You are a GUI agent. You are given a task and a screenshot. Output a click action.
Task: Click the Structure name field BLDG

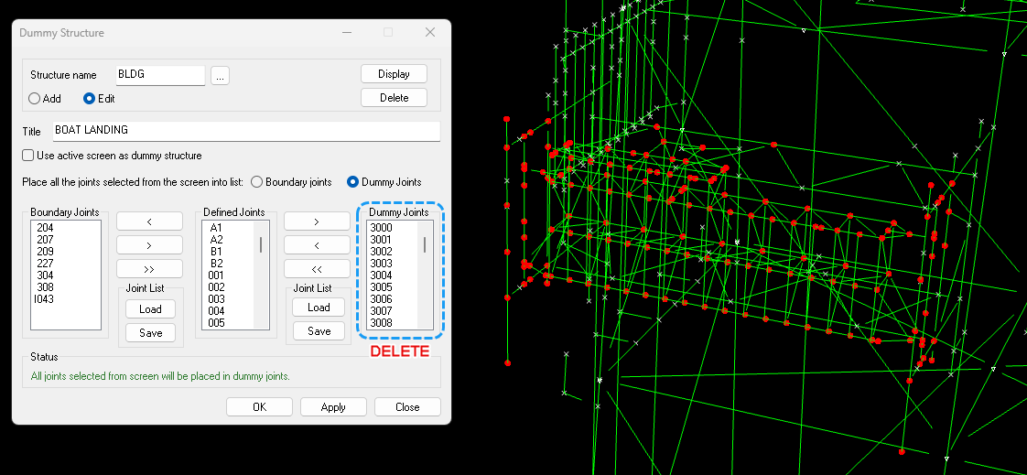160,75
